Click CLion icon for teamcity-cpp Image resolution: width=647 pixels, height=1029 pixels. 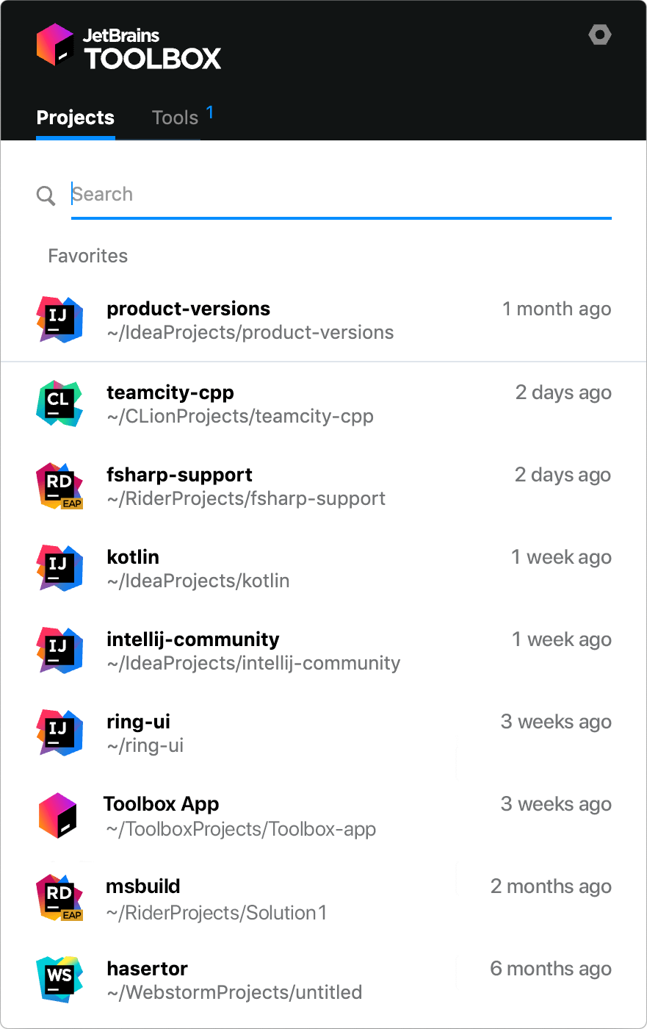point(59,404)
